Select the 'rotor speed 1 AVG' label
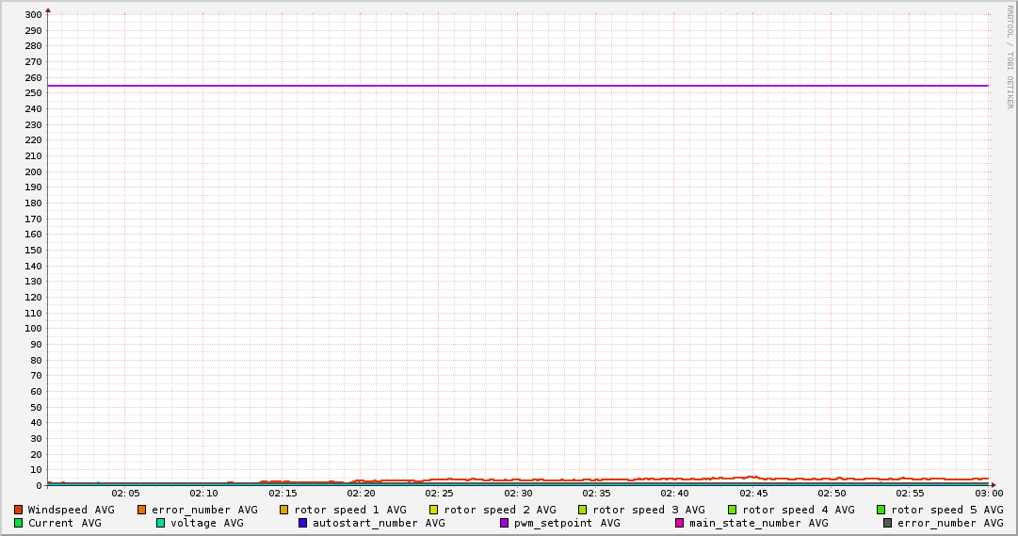The width and height of the screenshot is (1018, 536). click(350, 510)
